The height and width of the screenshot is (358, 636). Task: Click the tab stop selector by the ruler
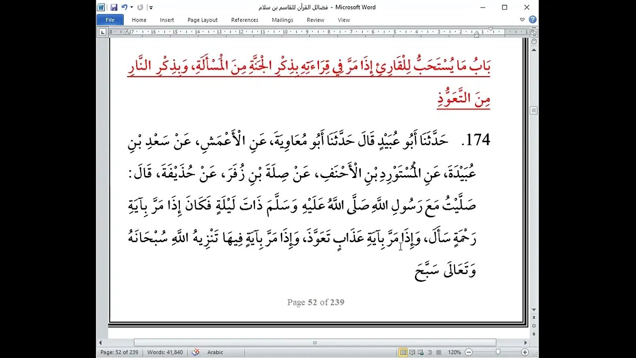pos(102,32)
